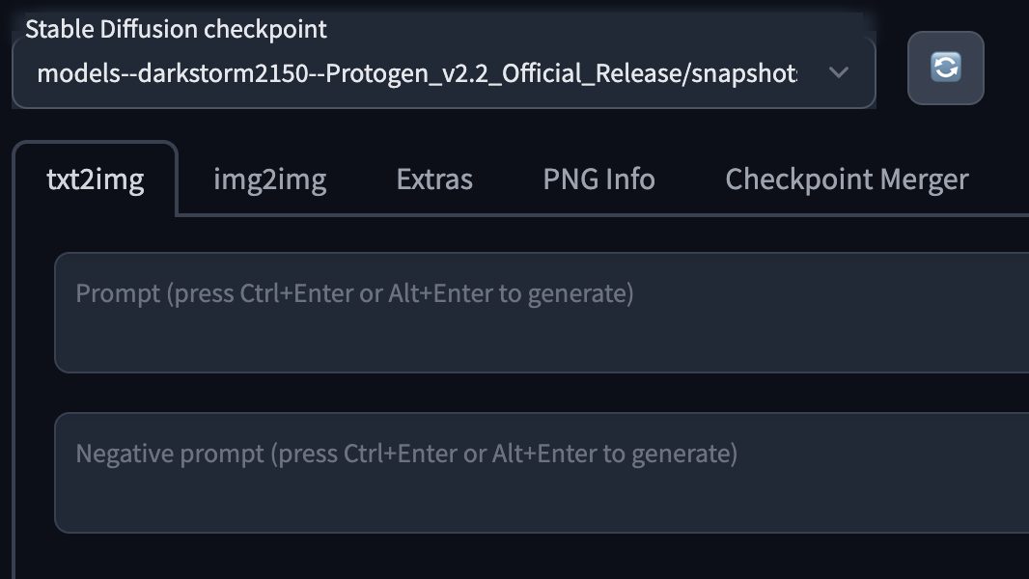Show image-to-image generation settings tab
The image size is (1029, 579).
click(269, 179)
